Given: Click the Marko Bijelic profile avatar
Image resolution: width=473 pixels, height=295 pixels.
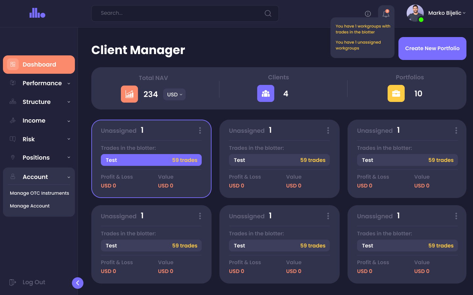Looking at the screenshot, I should (x=415, y=13).
